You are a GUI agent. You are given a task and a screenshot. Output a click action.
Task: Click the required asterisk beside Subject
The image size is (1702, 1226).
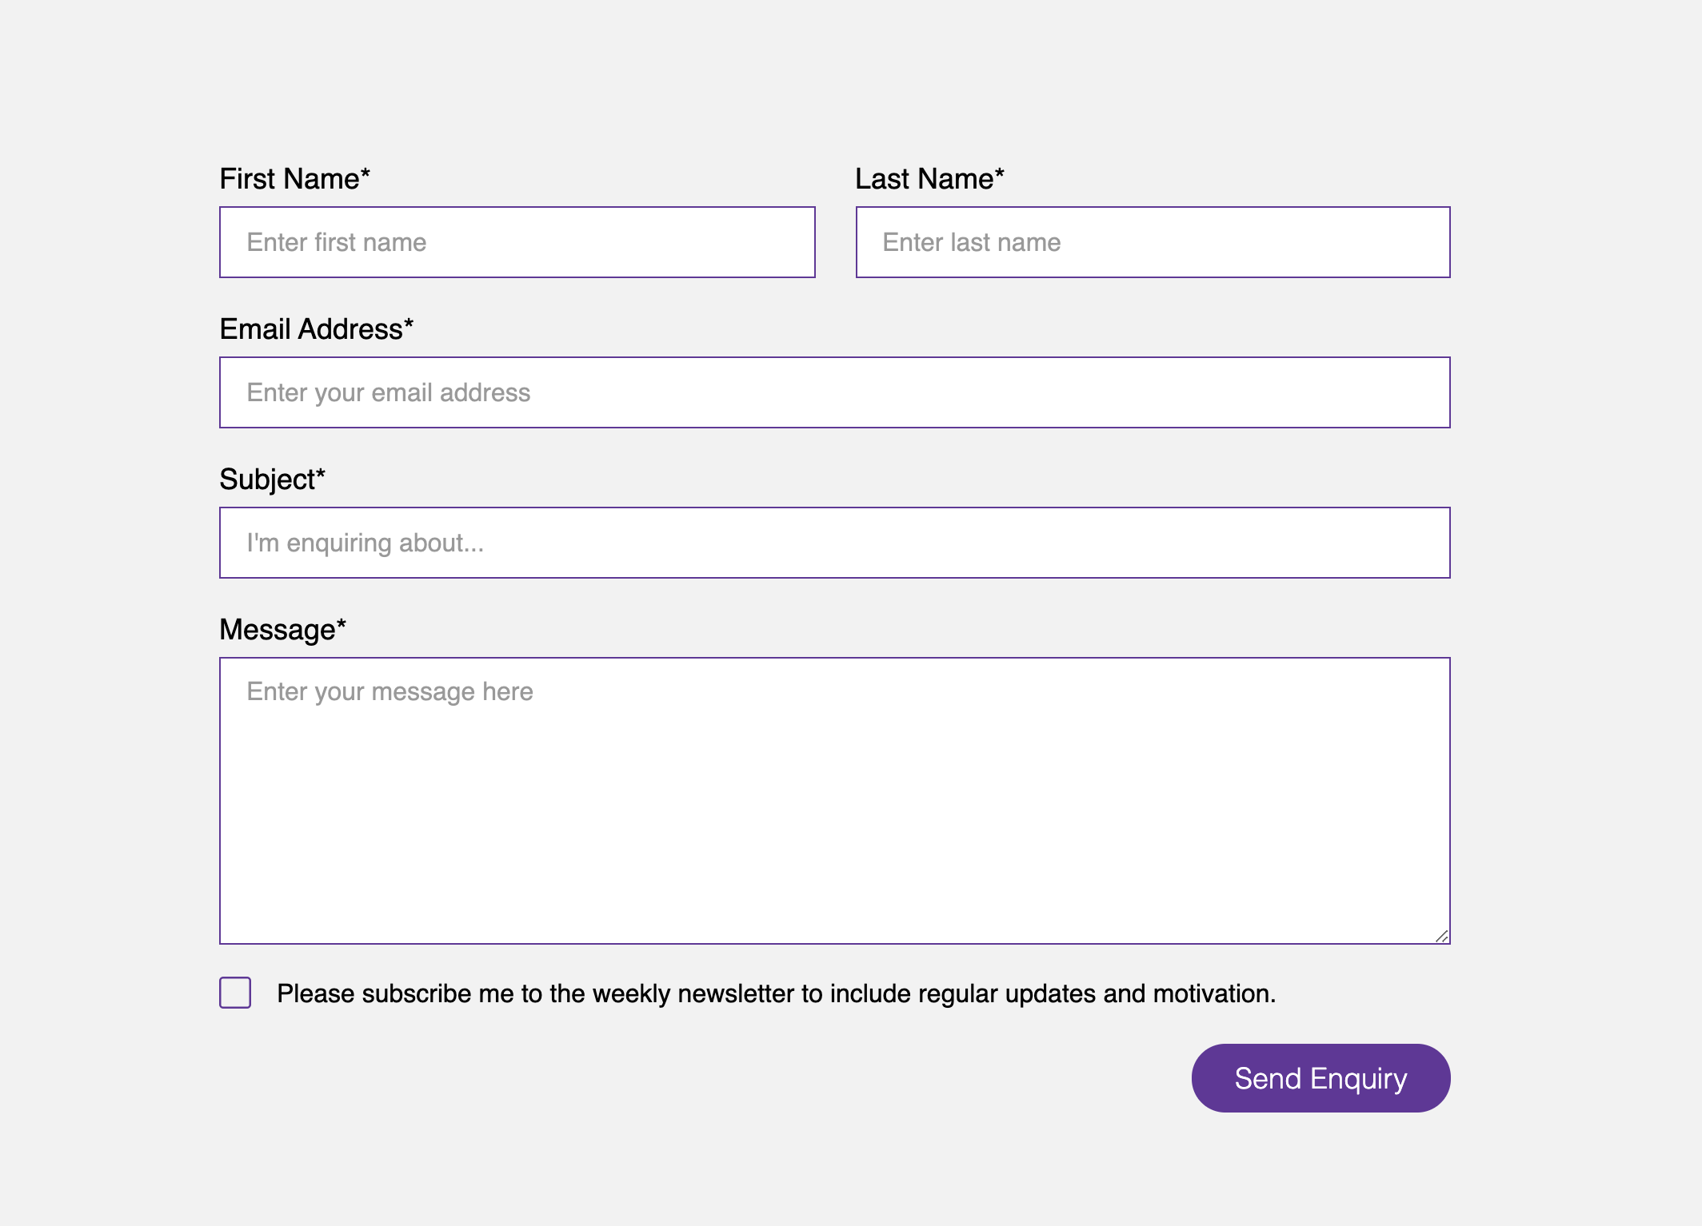pyautogui.click(x=321, y=474)
